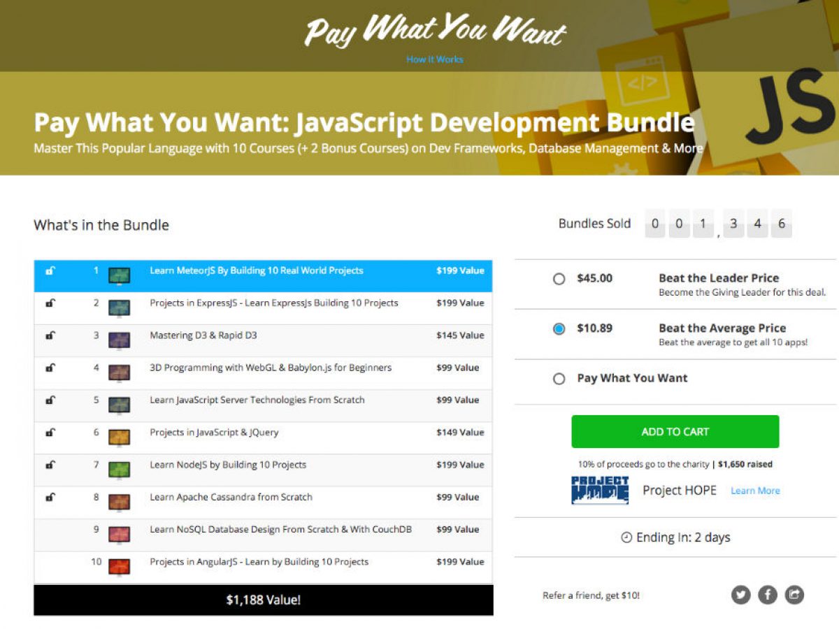Click unlock icon beside Learn Apache Cassandra

click(50, 498)
